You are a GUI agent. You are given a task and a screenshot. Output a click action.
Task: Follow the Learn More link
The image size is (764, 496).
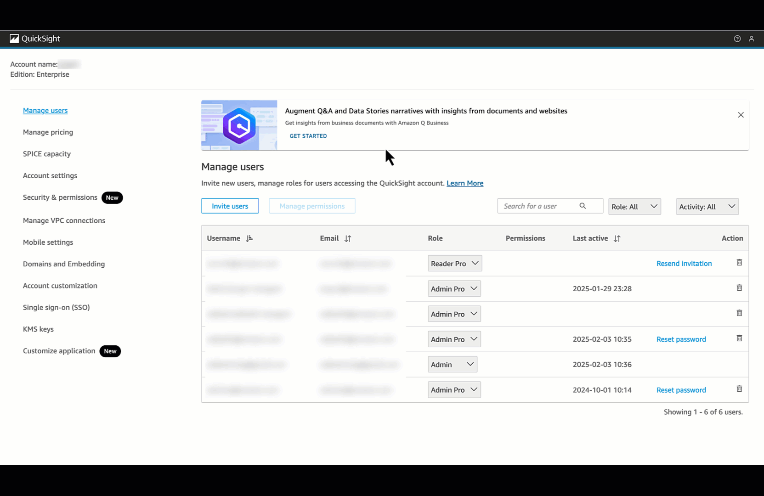465,183
